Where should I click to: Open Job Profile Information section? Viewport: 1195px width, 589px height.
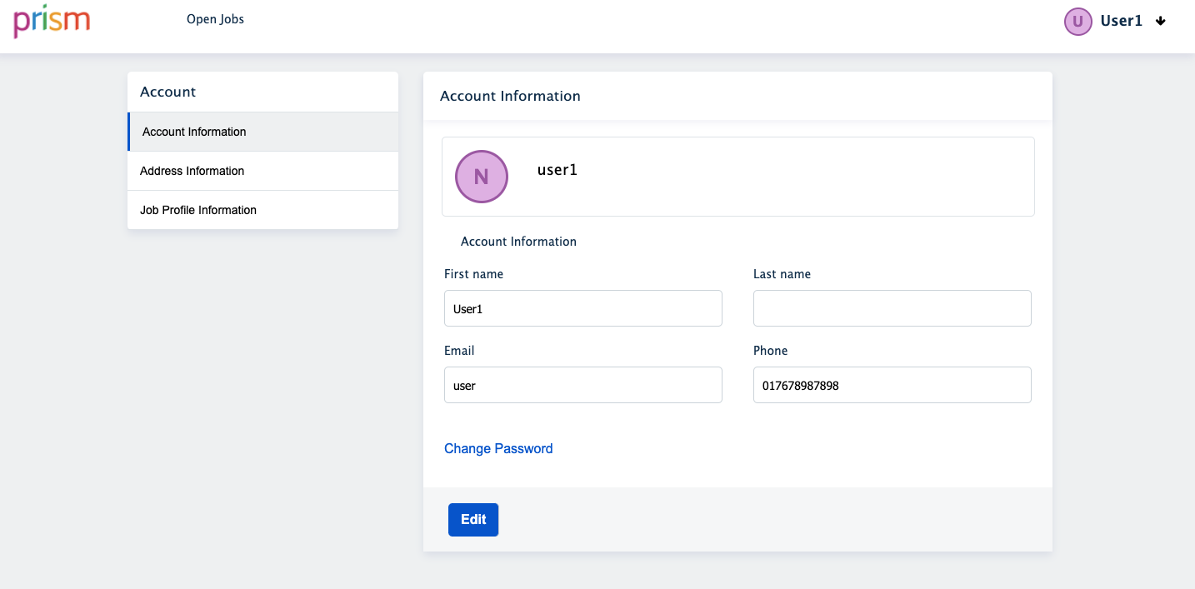coord(197,210)
